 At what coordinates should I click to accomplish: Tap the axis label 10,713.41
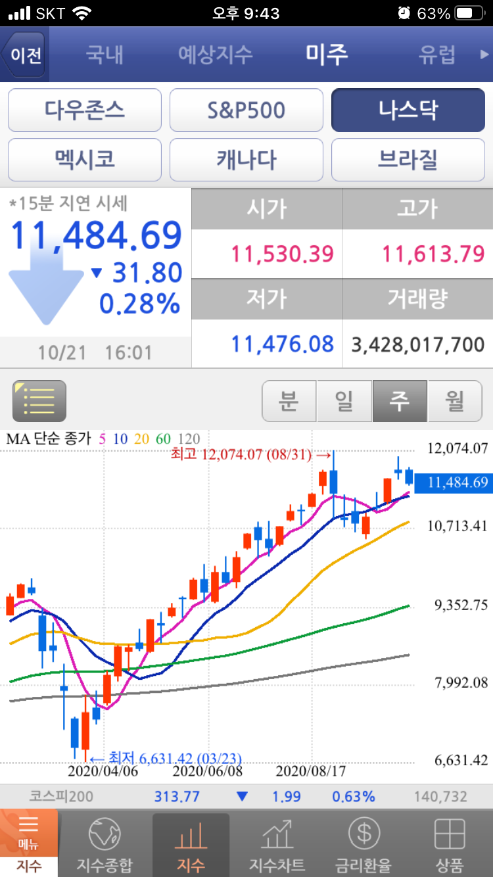458,526
